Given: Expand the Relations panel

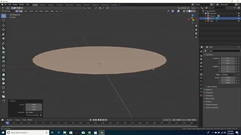Looking at the screenshot, I should [209, 90].
